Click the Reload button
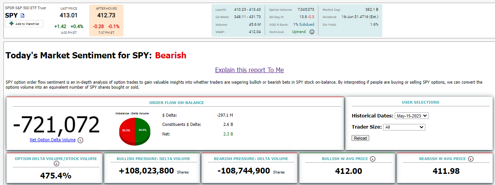The image size is (495, 185). 360,138
